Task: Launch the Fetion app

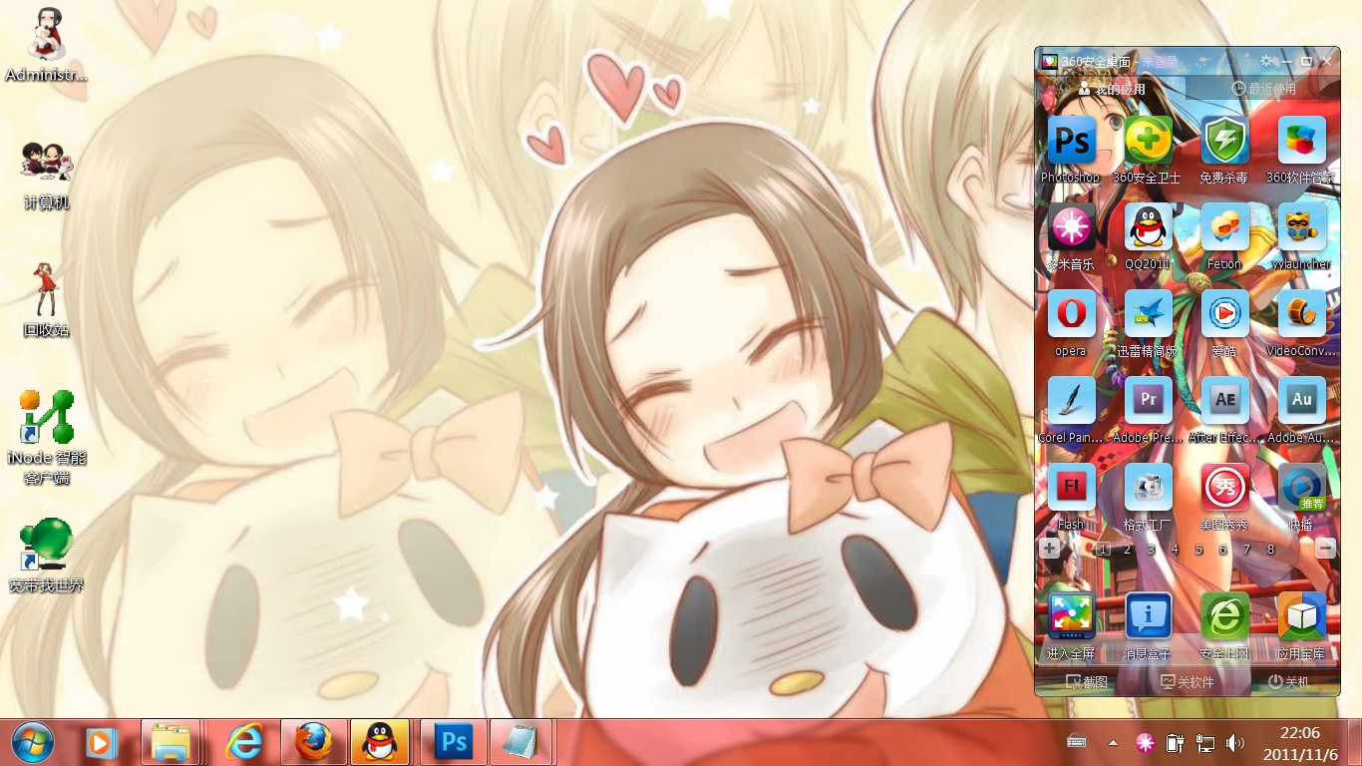Action: 1224,227
